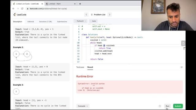Close the Linked List Cycle tab
The image size is (196, 110).
pyautogui.click(x=42, y=4)
